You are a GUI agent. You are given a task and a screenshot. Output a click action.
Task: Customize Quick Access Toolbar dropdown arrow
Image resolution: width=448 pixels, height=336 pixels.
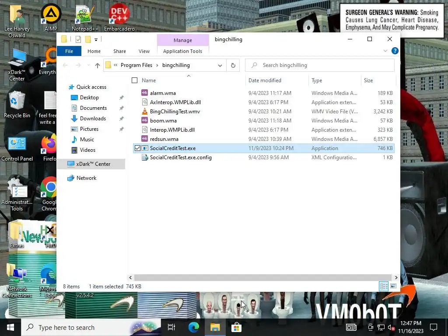(96, 40)
